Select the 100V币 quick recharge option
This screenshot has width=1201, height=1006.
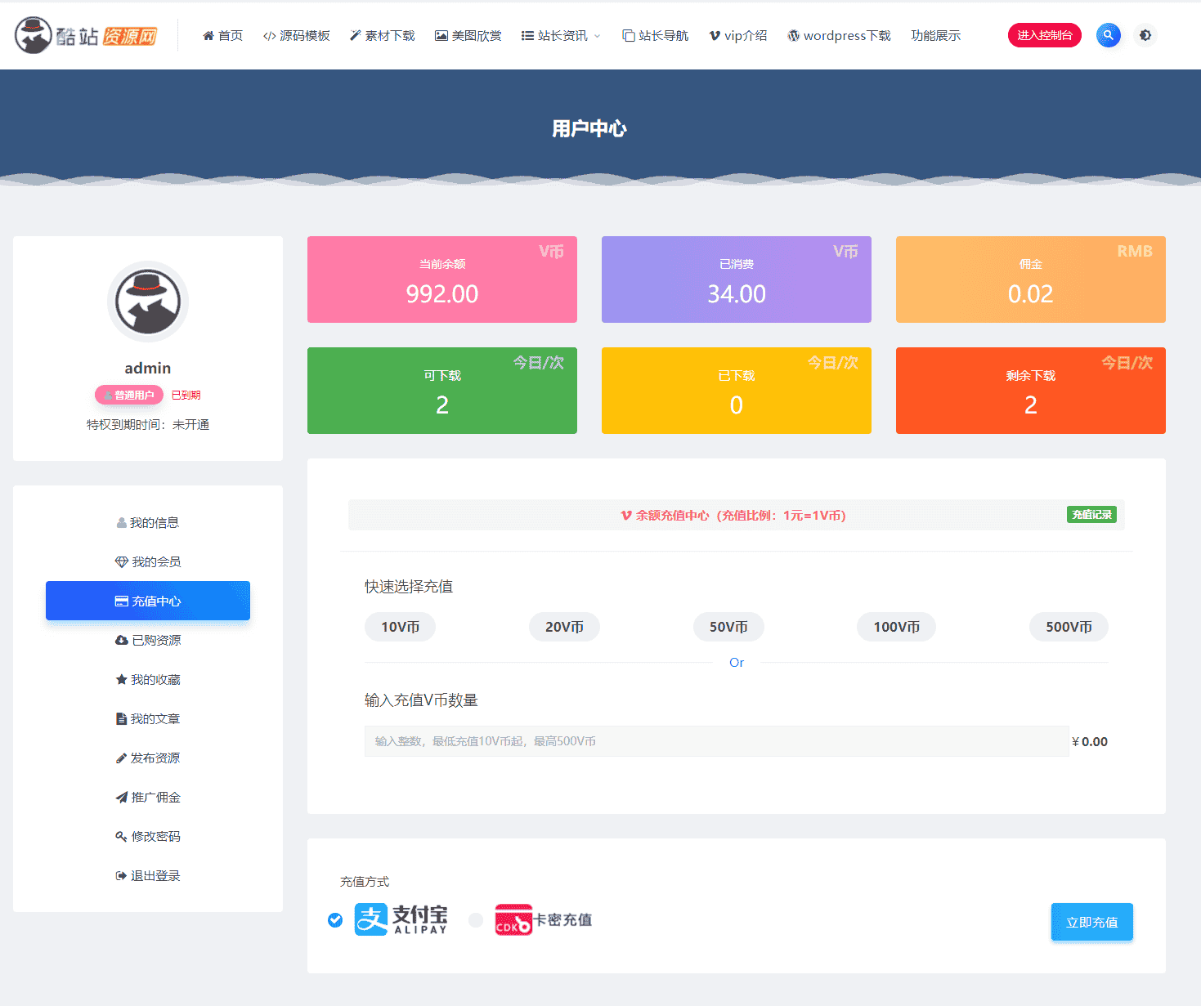coord(896,627)
